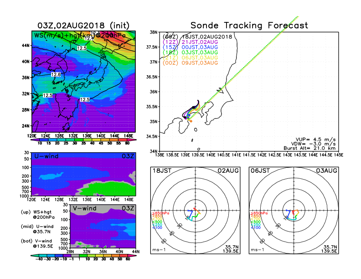Click 'ms-1' unit in the 06JST hodograph

(257, 250)
